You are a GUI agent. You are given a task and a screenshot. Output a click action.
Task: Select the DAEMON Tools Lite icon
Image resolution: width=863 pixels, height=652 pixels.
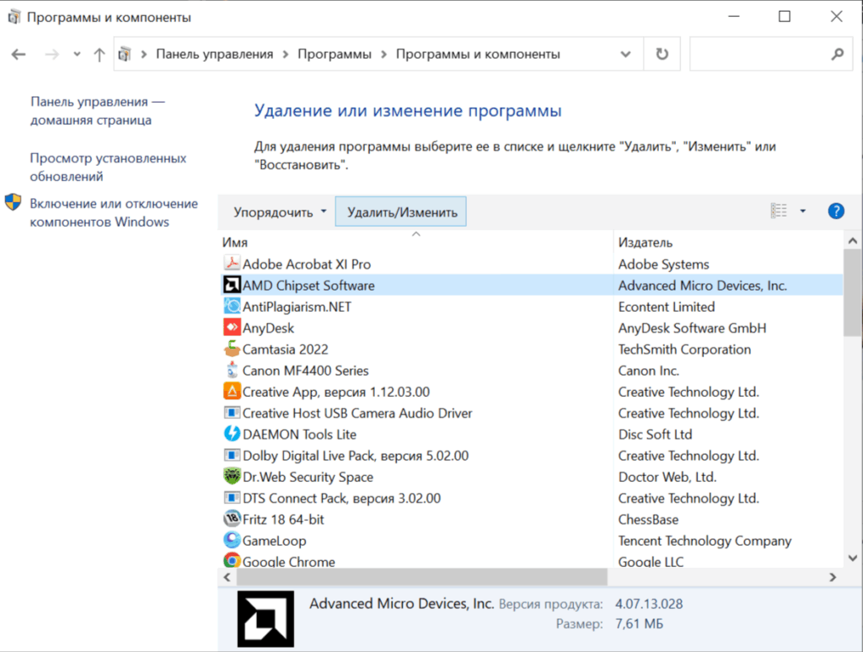[232, 434]
